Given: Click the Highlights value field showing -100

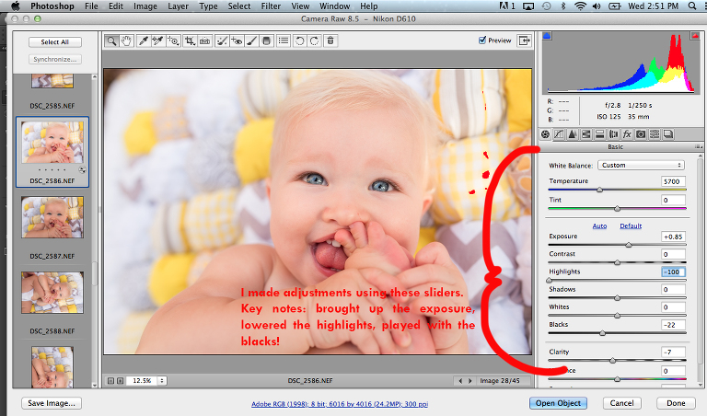Looking at the screenshot, I should [673, 272].
